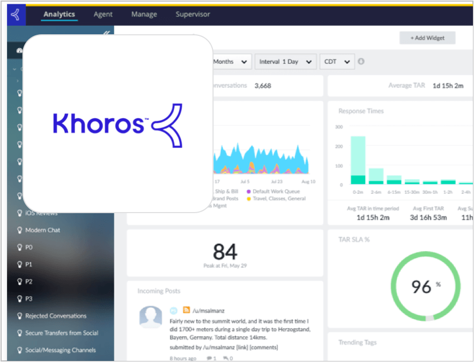Select Modern Chat in the sidebar
The image size is (474, 362).
coord(42,230)
